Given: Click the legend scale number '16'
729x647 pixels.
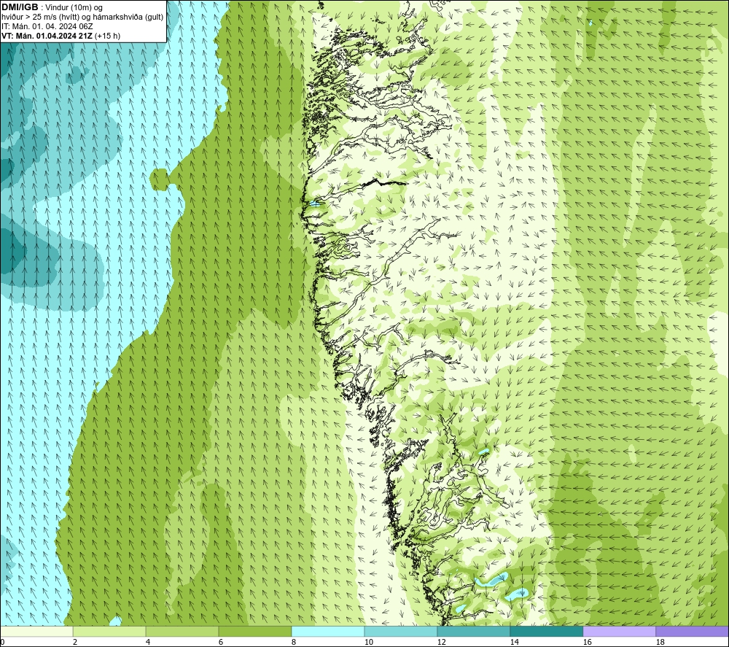Looking at the screenshot, I should (587, 643).
